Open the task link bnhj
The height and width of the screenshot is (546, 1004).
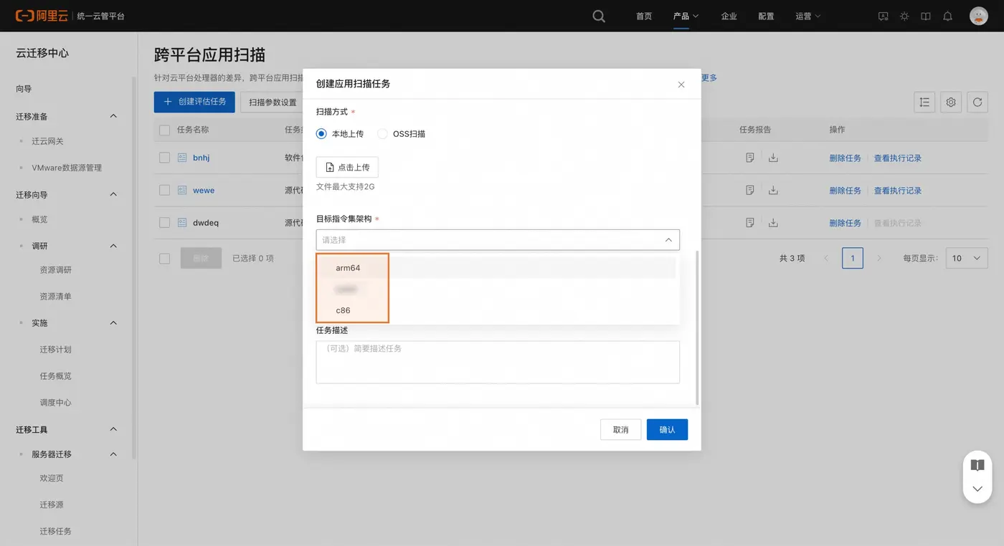click(202, 158)
